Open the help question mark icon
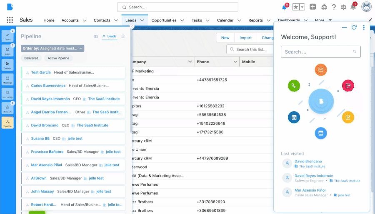 [334, 7]
